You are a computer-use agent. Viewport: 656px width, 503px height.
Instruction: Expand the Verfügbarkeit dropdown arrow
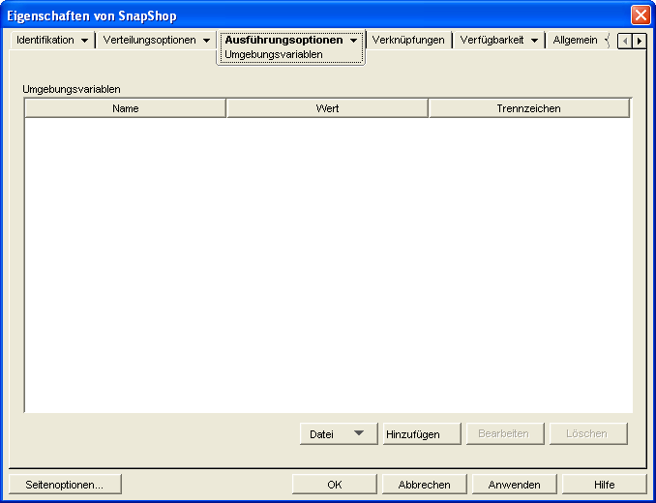click(534, 41)
